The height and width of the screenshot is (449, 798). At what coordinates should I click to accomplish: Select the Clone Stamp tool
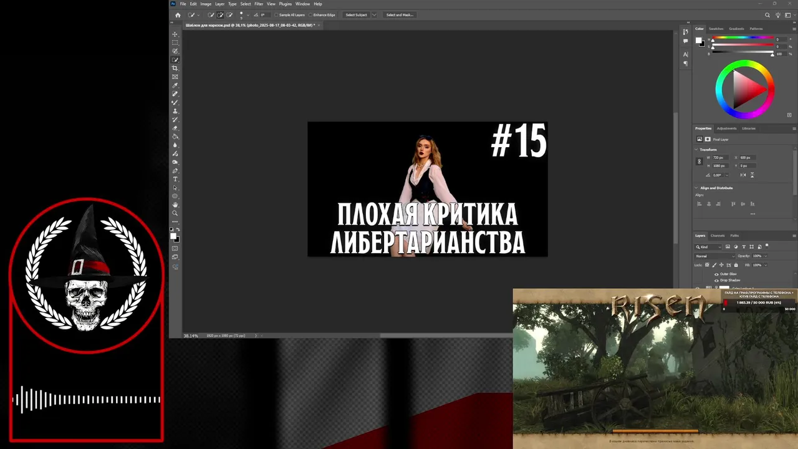[x=175, y=111]
